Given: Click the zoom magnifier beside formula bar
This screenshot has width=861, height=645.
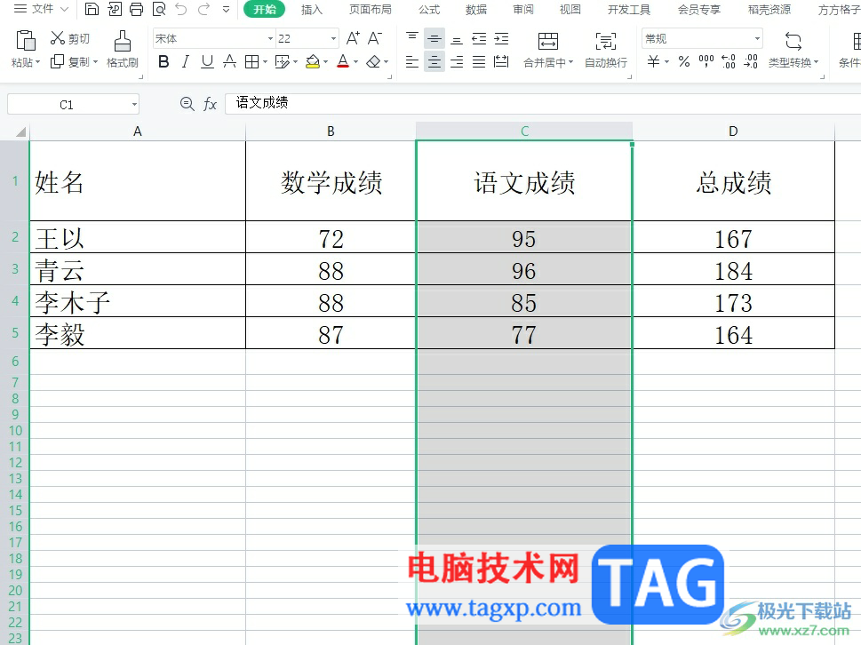Looking at the screenshot, I should [187, 104].
